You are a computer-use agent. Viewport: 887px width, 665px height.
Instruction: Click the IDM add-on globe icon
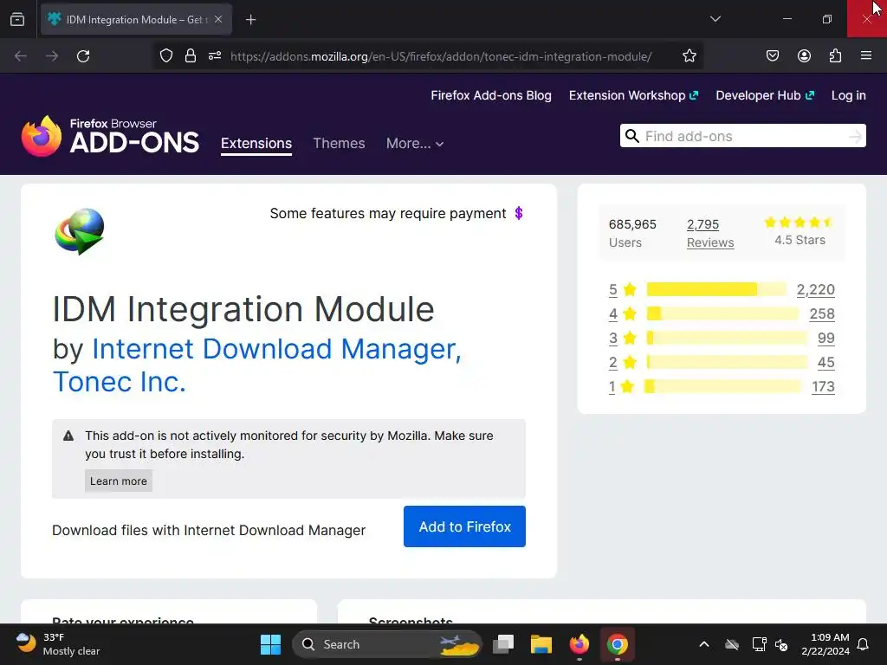79,231
